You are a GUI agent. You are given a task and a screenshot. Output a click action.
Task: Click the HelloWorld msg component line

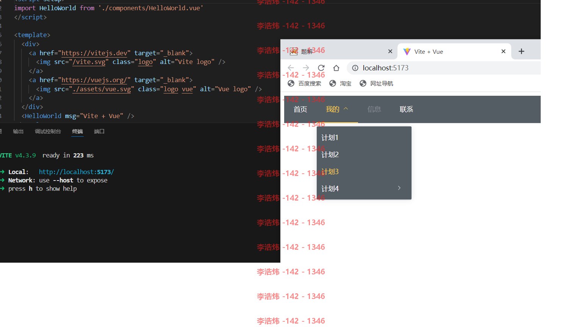click(78, 116)
